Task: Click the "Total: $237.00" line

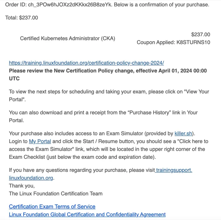Action: tap(22, 18)
